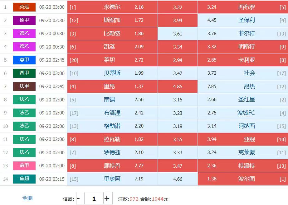Click 德乙 tag in 比勒费 row
The height and width of the screenshot is (205, 288).
click(24, 34)
